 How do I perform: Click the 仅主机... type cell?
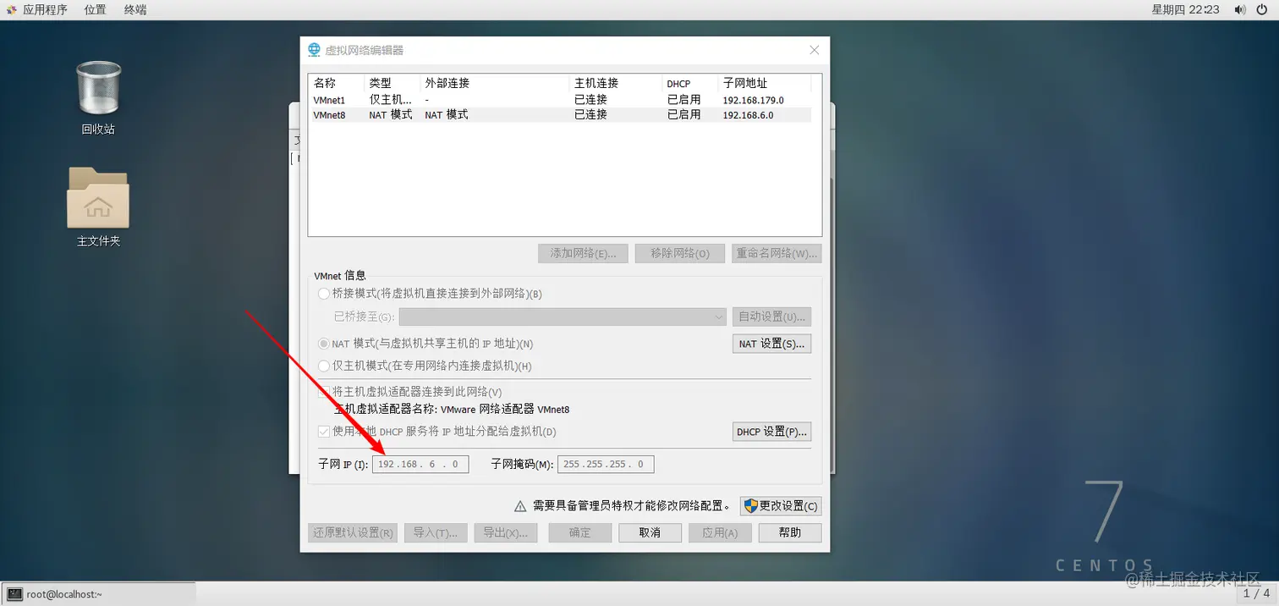pos(391,100)
